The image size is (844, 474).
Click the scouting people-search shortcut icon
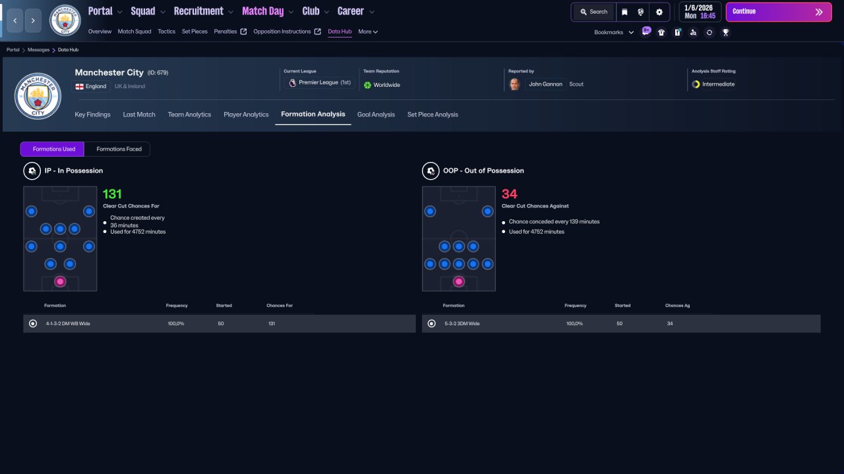[693, 32]
